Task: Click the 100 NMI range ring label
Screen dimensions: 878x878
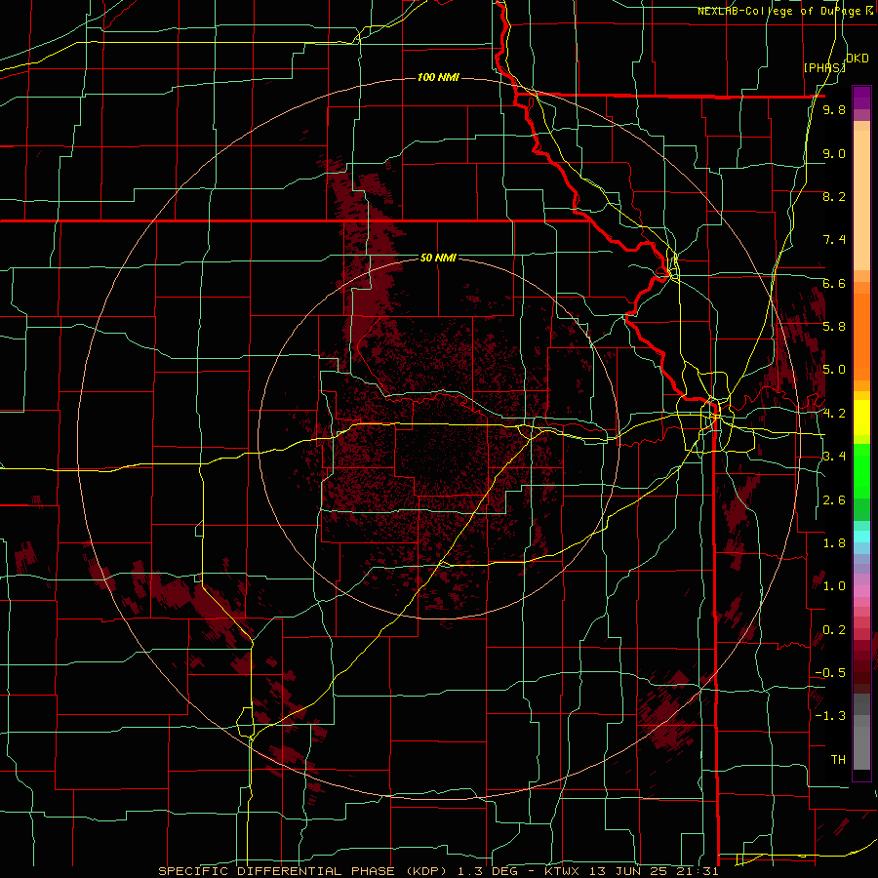Action: [438, 77]
